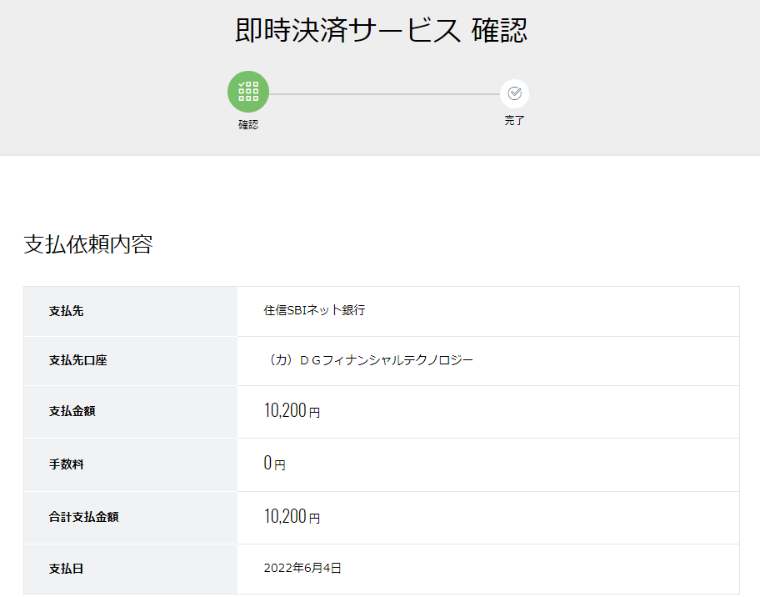The width and height of the screenshot is (760, 597).
Task: Select the 完了 step label
Action: tap(514, 120)
